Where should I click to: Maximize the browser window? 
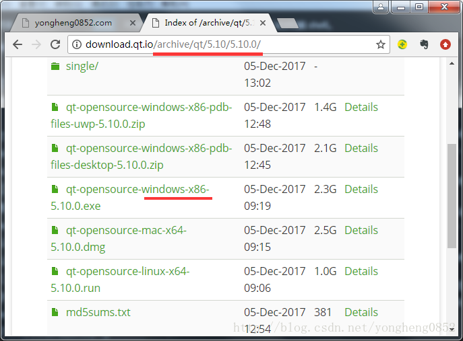coord(419,7)
